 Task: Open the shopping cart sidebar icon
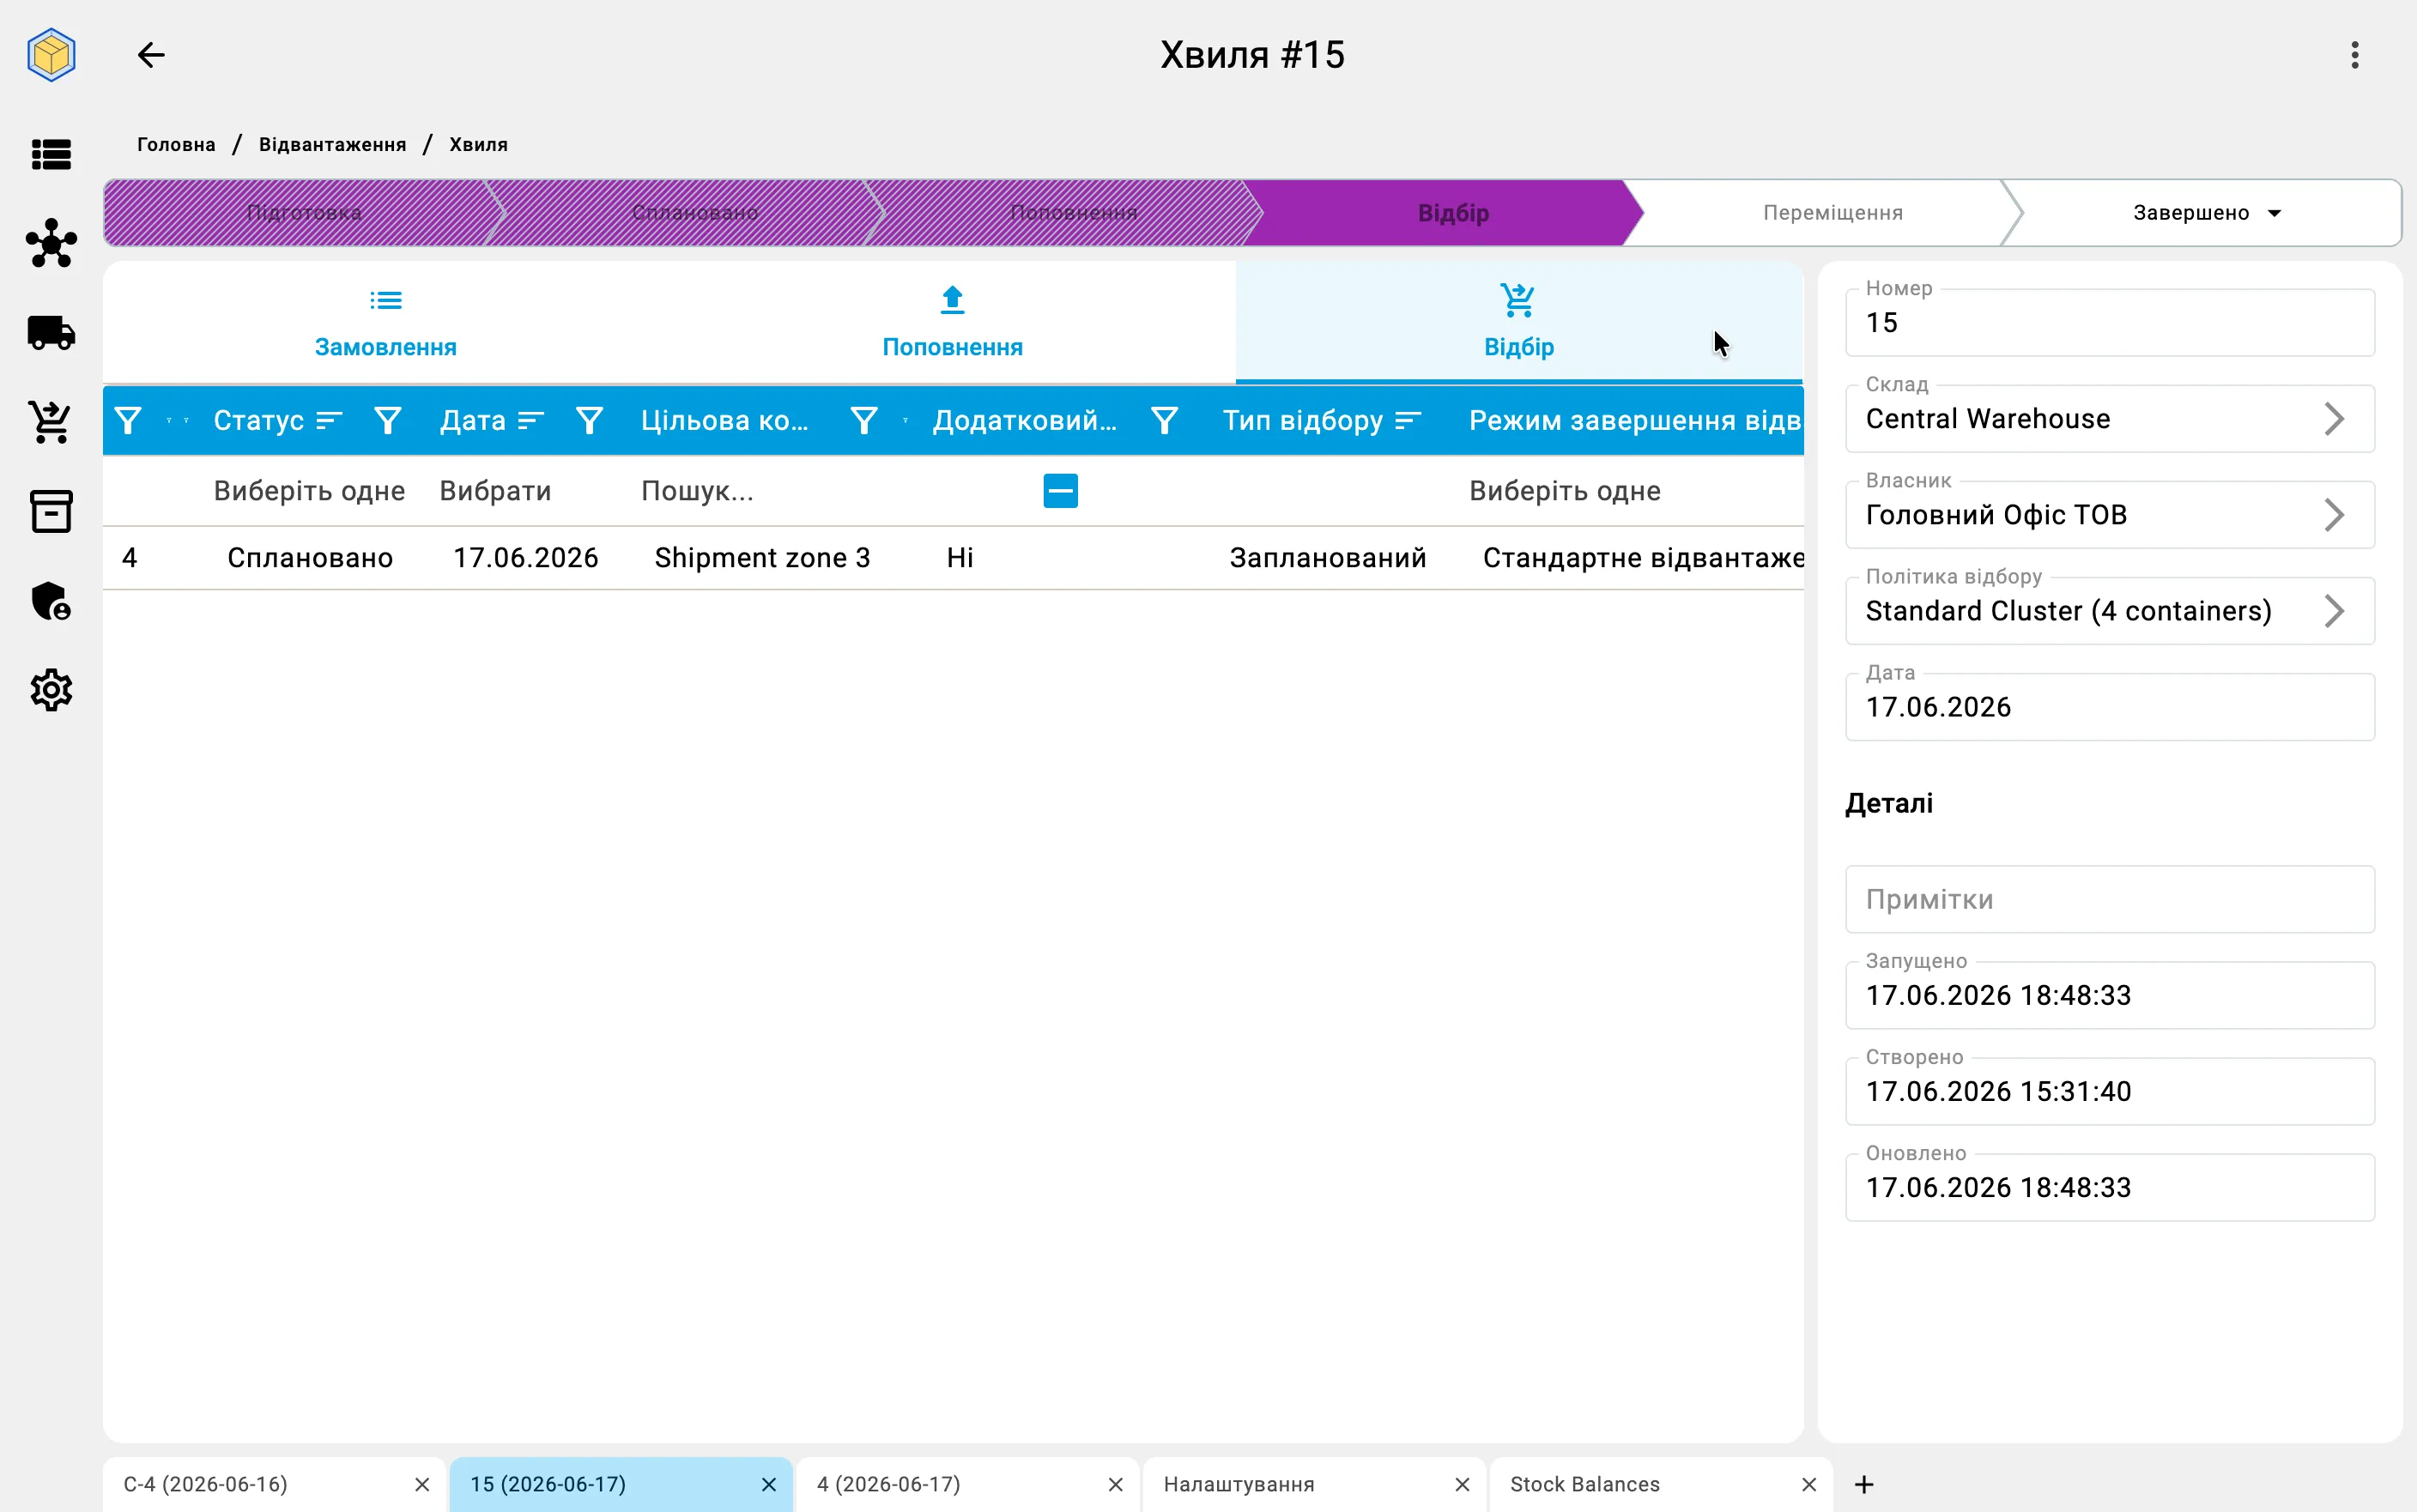tap(51, 422)
